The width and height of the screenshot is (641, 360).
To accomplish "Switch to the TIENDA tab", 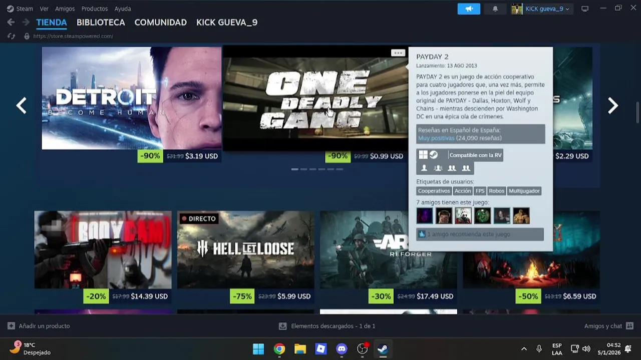I will click(x=52, y=22).
